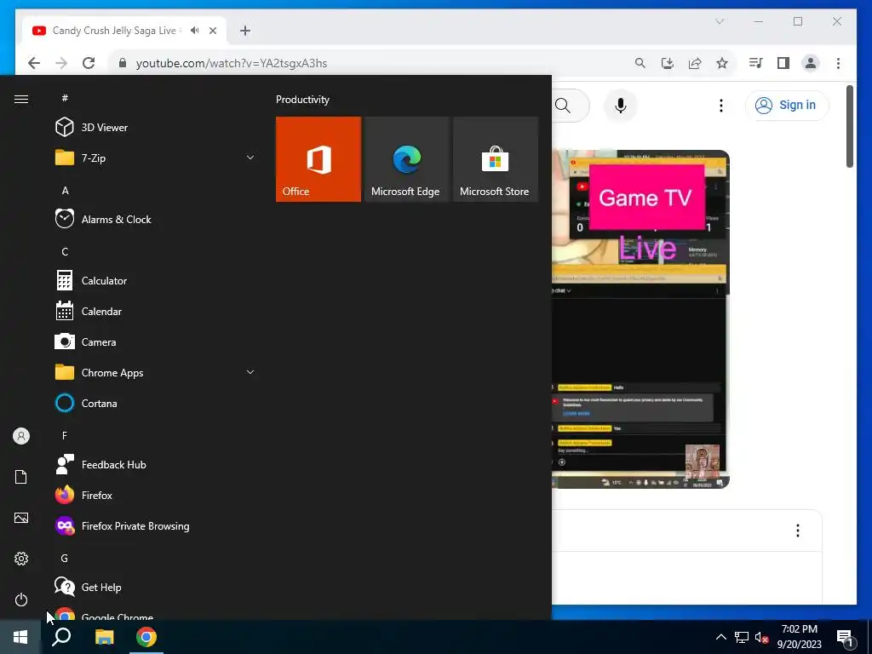Expand the Start menu hamburger
Viewport: 872px width, 654px height.
[x=21, y=99]
